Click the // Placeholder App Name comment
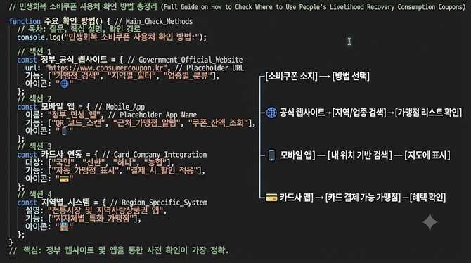This screenshot has height=263, width=471. click(153, 115)
